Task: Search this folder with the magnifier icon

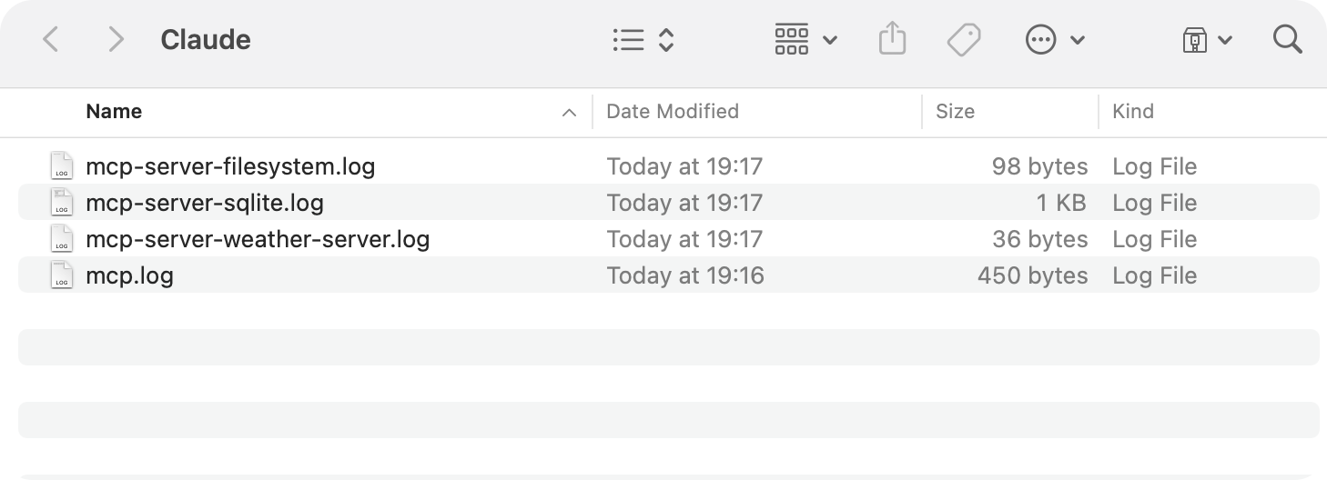Action: [1287, 39]
